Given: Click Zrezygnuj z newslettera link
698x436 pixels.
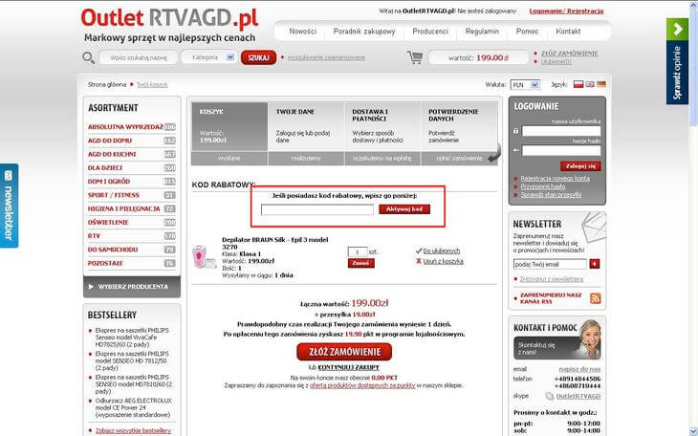Looking at the screenshot, I should pyautogui.click(x=551, y=279).
